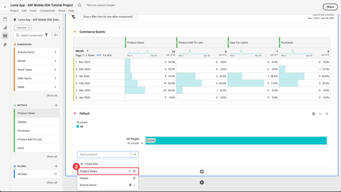The height and width of the screenshot is (192, 341).
Task: Open the Panels icon in the left rail
Action: [x=5, y=19]
